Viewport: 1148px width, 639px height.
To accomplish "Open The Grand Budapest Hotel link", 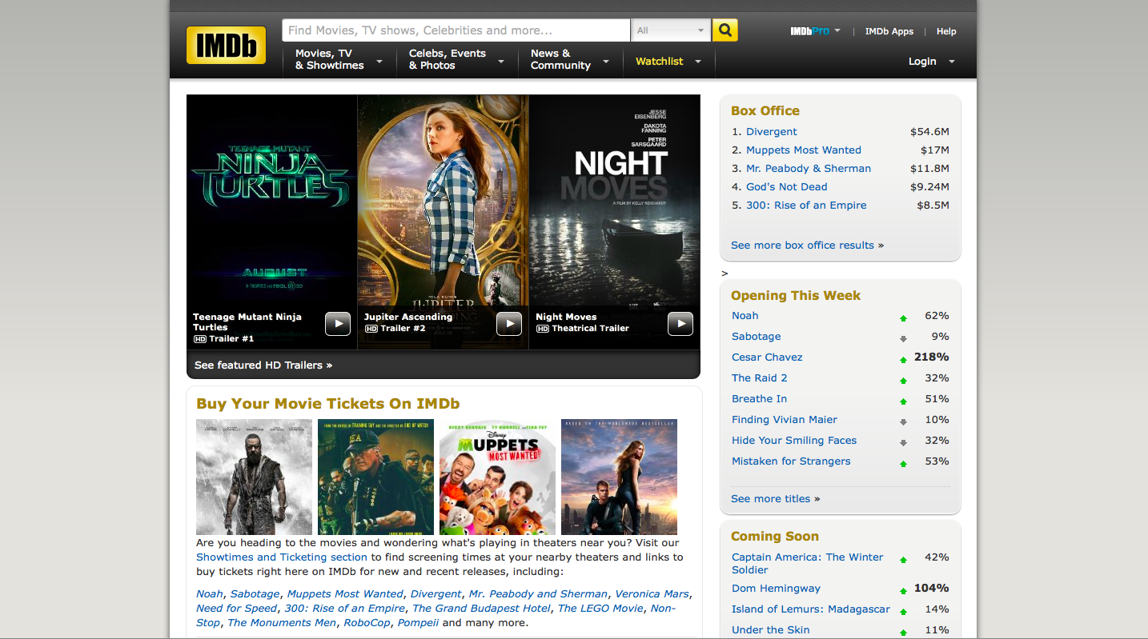I will tap(482, 608).
